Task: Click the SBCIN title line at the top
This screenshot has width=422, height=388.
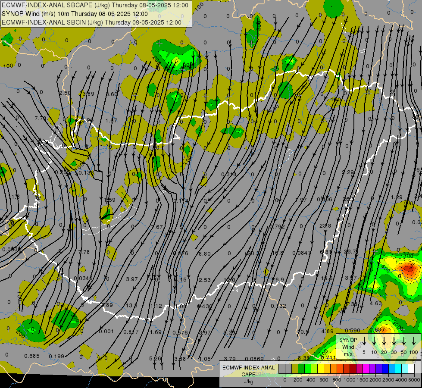Action: point(91,22)
